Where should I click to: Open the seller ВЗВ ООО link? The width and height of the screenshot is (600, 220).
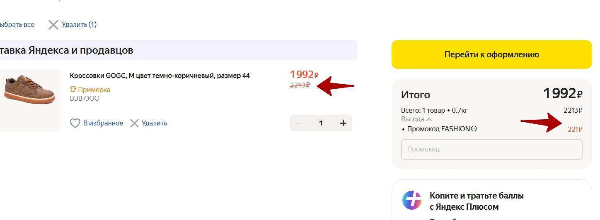click(x=85, y=99)
